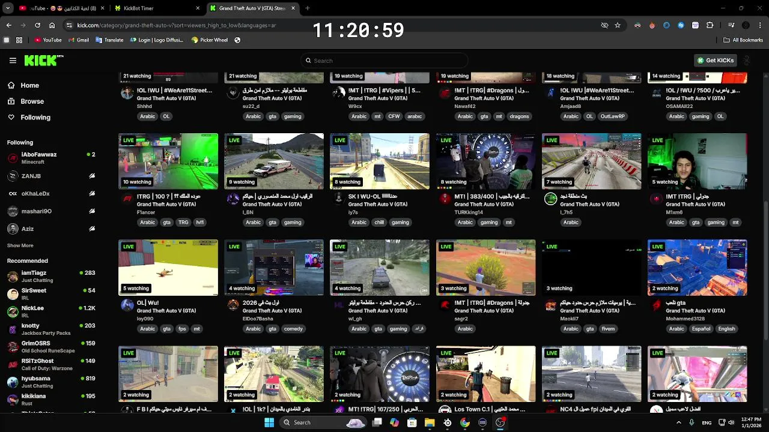The width and height of the screenshot is (769, 432).
Task: Open recommended channel NickLee
Action: click(50, 311)
